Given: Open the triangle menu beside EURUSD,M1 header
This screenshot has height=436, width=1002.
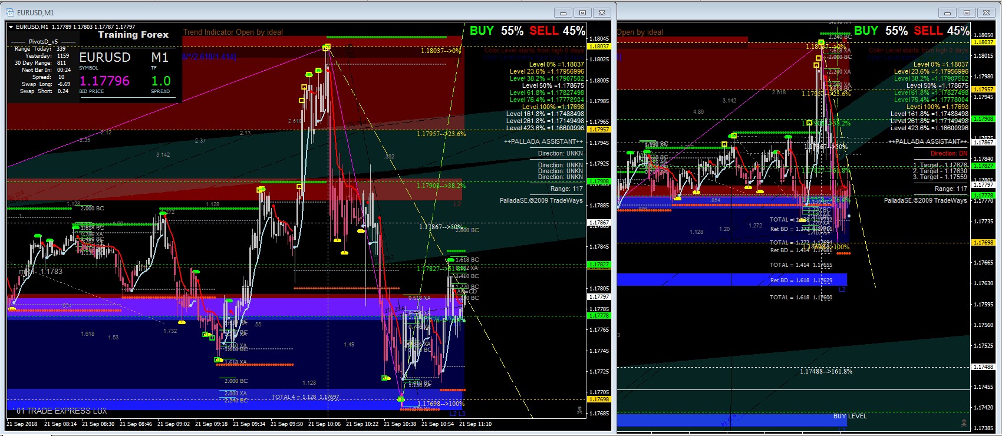Looking at the screenshot, I should 11,27.
